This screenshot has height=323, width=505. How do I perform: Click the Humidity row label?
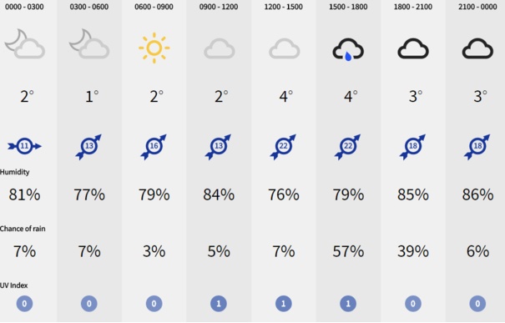click(x=14, y=172)
